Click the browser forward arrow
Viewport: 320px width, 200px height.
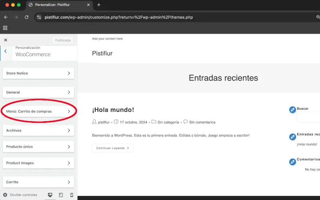[16, 17]
